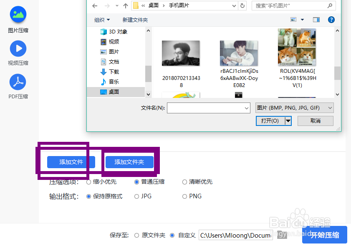Image resolution: width=351 pixels, height=246 pixels.
Task: Go back with the dialog's left arrow
Action: pos(95,5)
